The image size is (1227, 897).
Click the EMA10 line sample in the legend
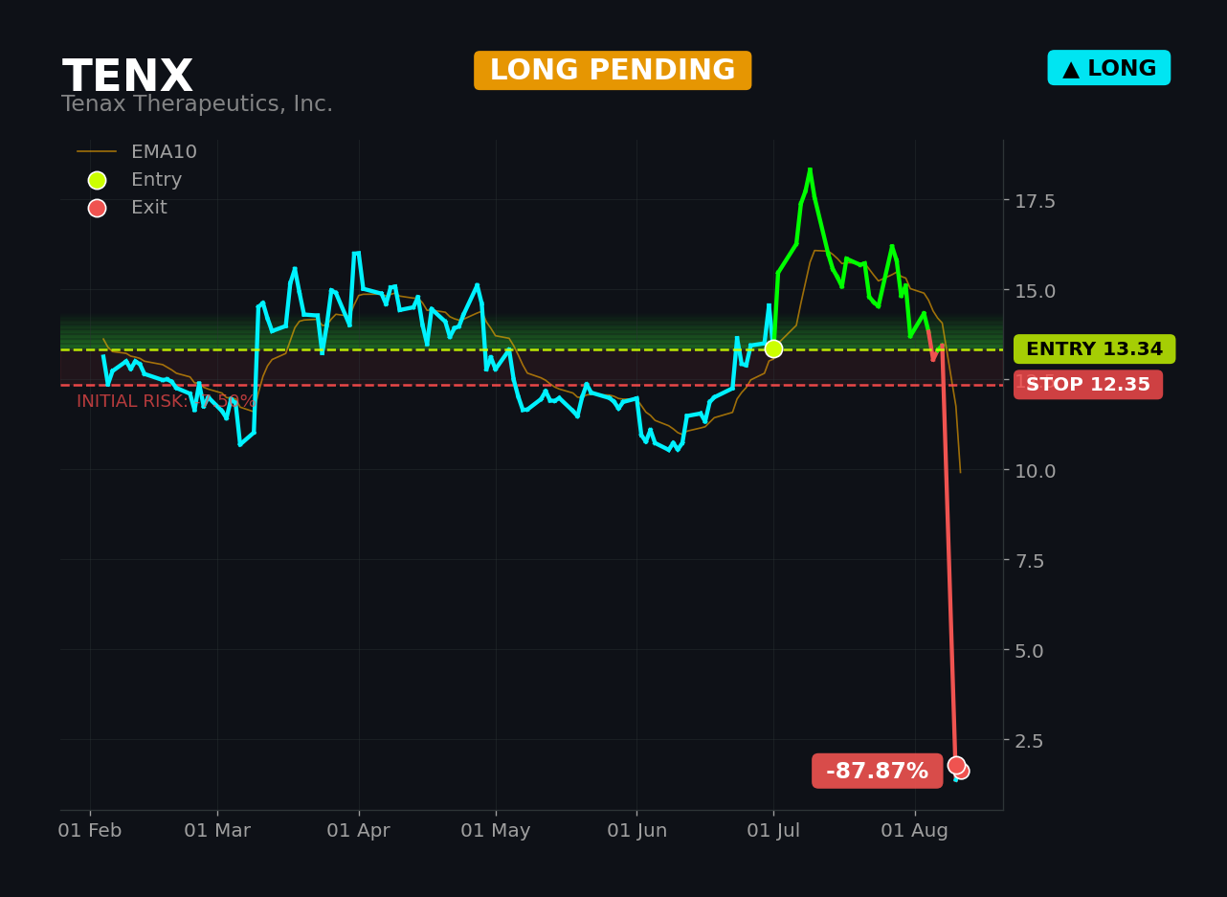point(97,152)
